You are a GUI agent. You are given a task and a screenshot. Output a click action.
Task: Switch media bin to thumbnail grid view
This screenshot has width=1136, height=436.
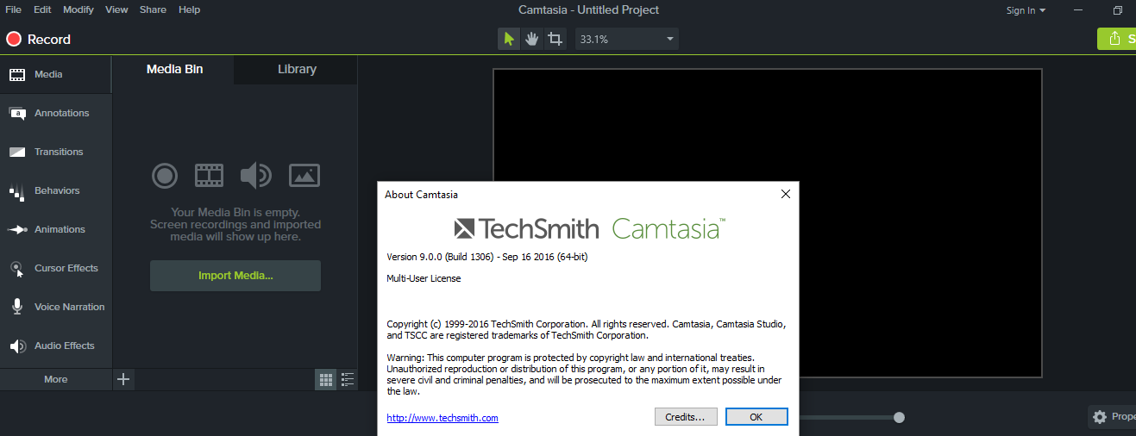(325, 379)
